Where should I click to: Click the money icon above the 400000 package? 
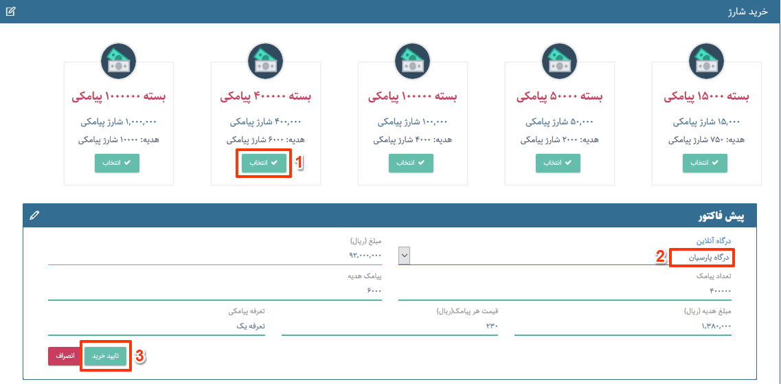click(x=266, y=61)
